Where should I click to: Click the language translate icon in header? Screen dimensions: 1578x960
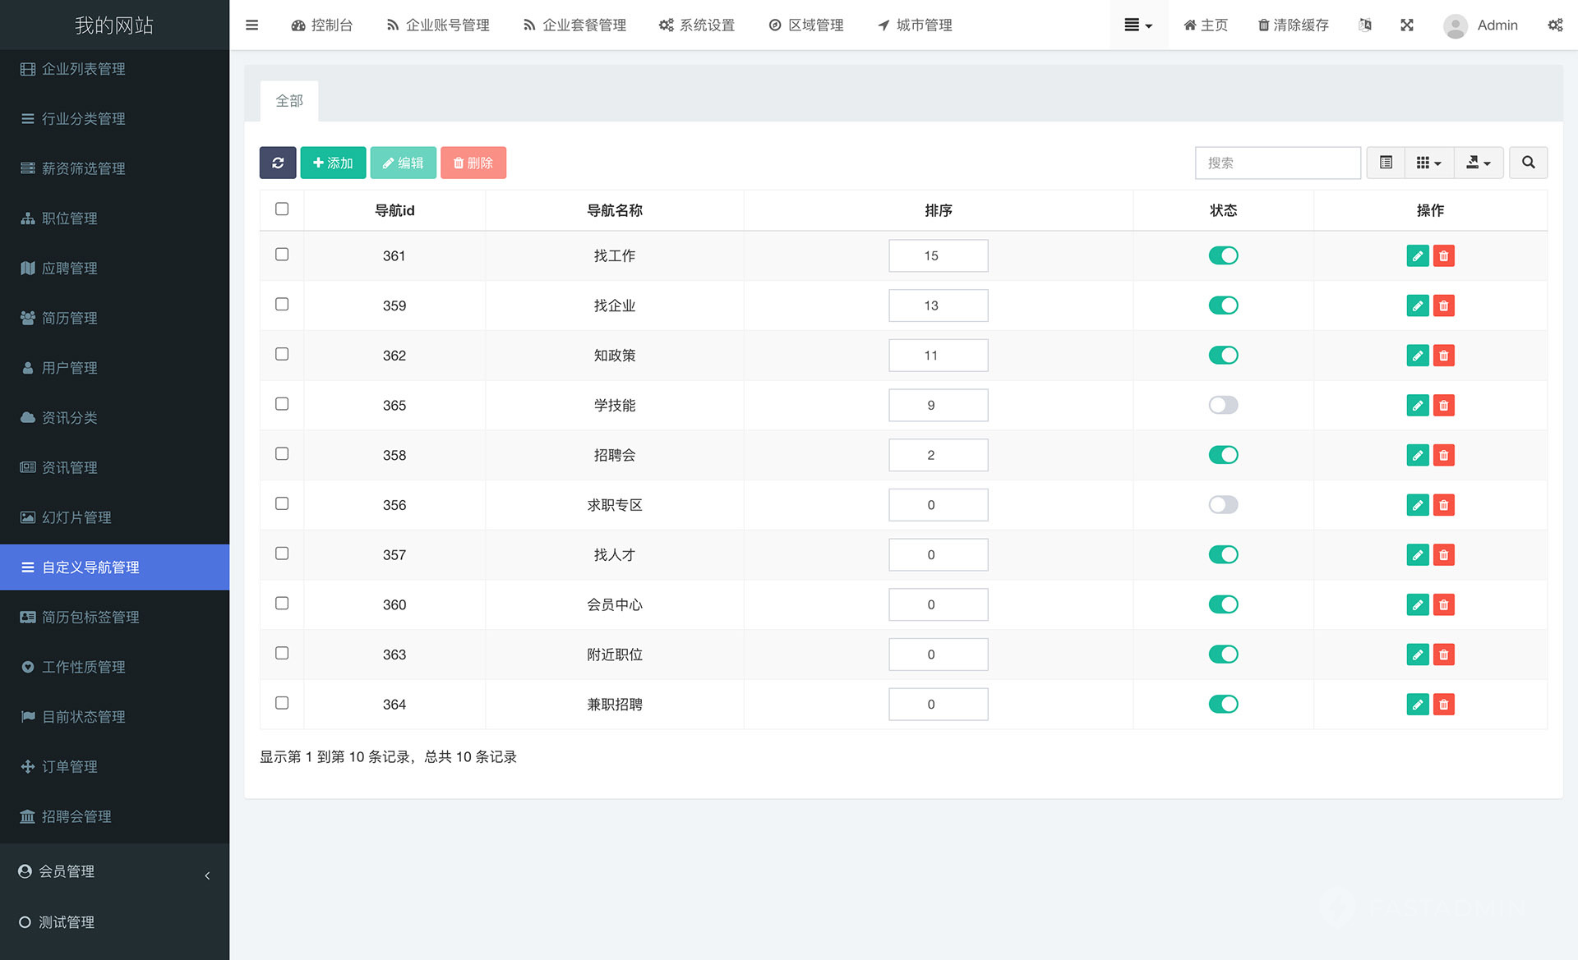(x=1365, y=25)
